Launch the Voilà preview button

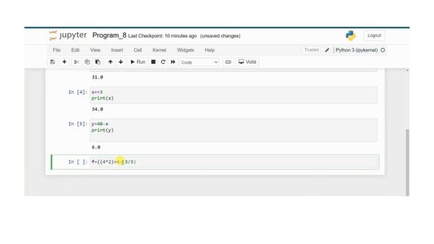click(x=248, y=62)
